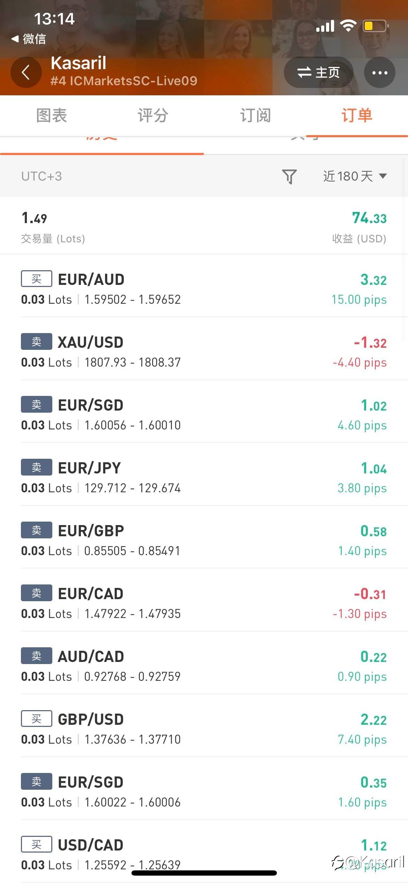The width and height of the screenshot is (408, 884).
Task: Tap the buy tag on GBP/USD order
Action: click(36, 719)
